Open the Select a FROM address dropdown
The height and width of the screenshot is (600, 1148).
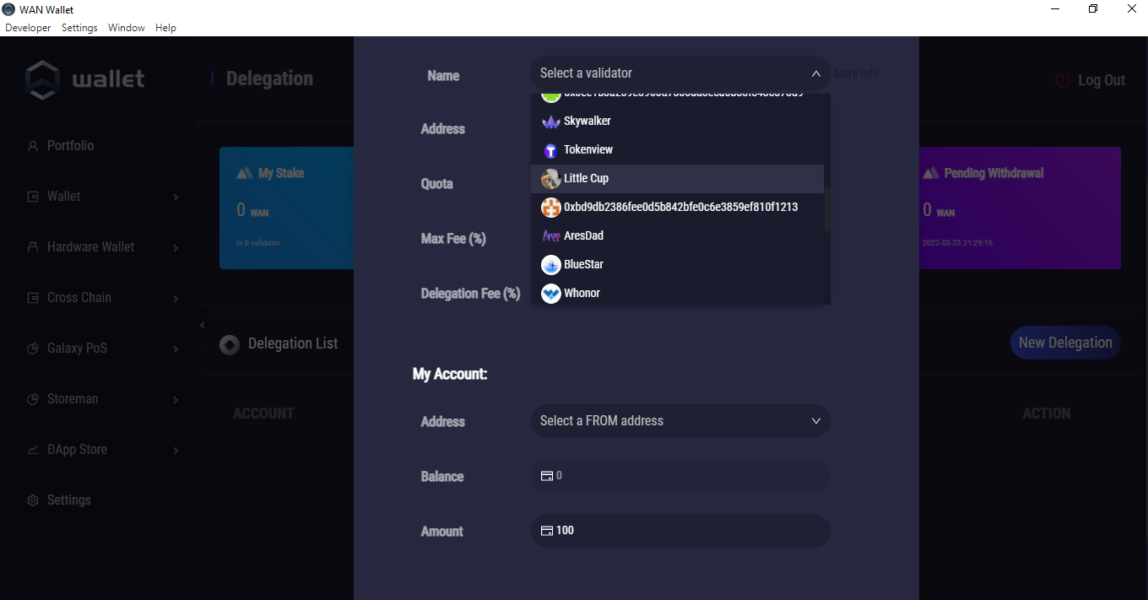[680, 421]
